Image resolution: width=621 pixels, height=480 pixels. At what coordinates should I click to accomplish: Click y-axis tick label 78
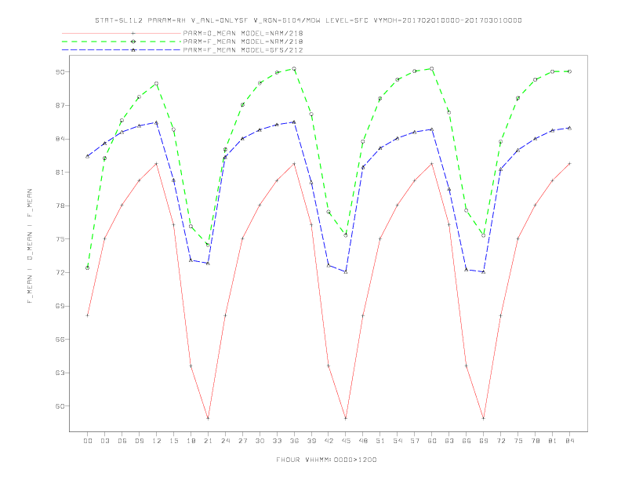60,206
